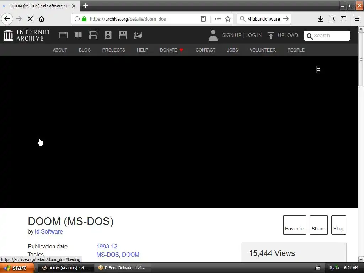
Task: Click SIGN UP link
Action: click(x=232, y=35)
